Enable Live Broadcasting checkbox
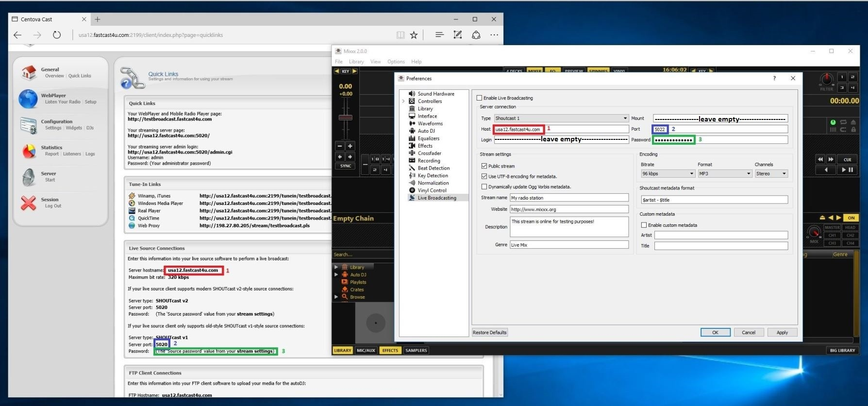 click(480, 98)
